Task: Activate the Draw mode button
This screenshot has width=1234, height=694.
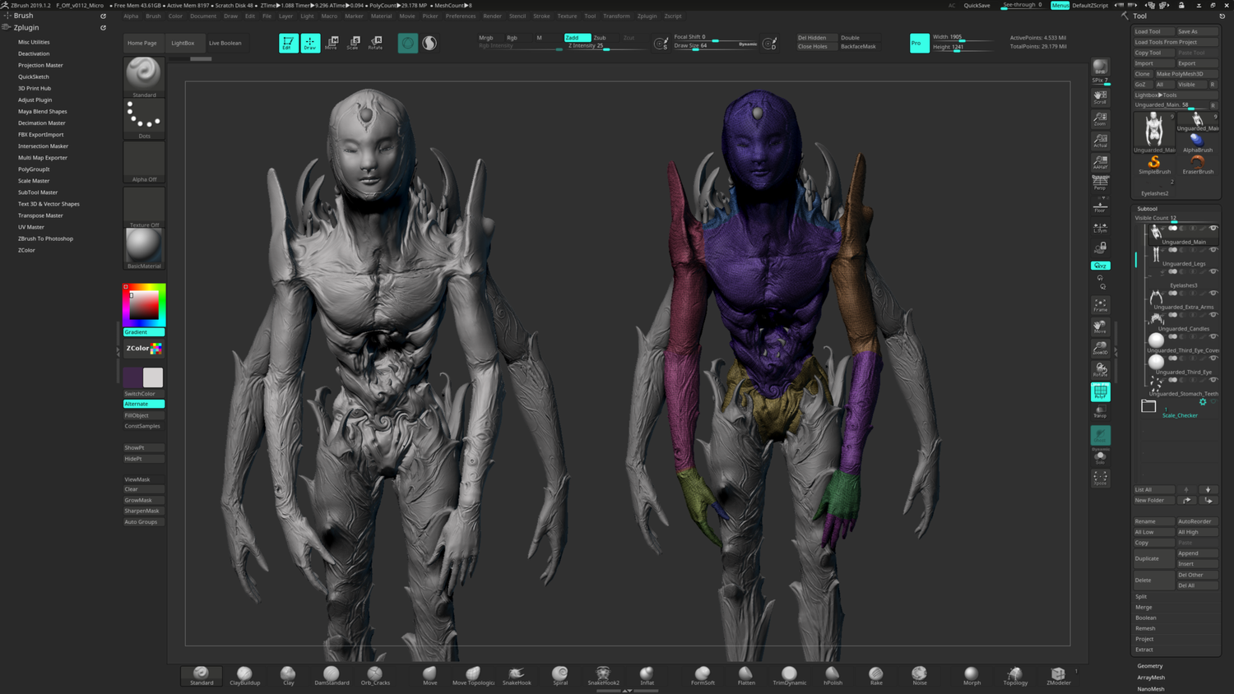Action: (x=310, y=43)
